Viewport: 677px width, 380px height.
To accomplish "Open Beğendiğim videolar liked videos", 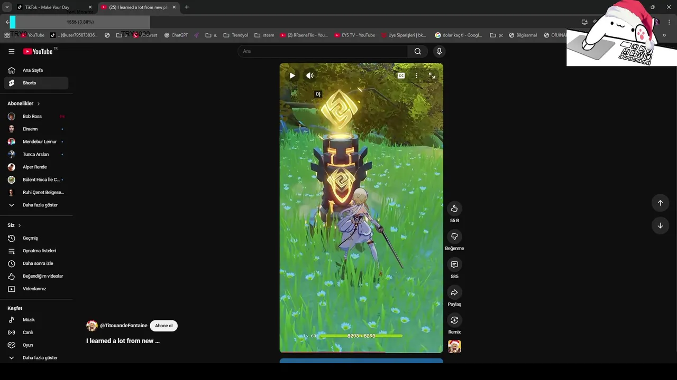I will (x=36, y=276).
